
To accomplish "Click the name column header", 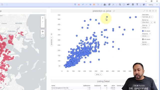I will 53,86.
